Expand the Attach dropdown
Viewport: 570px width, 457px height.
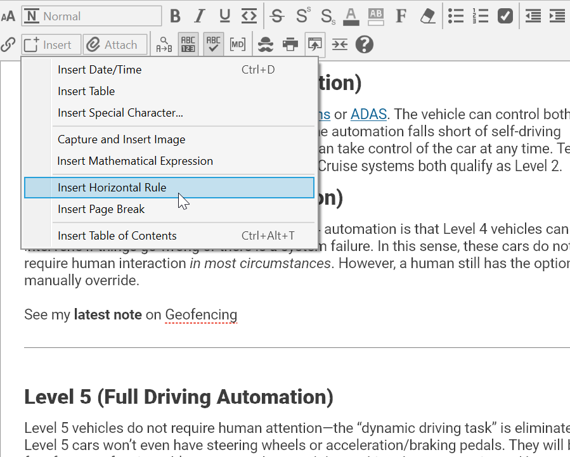click(x=115, y=44)
